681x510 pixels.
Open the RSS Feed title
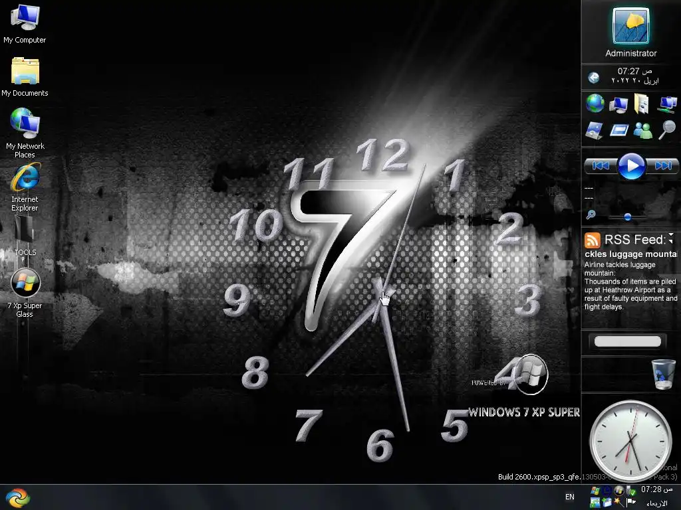pos(634,239)
